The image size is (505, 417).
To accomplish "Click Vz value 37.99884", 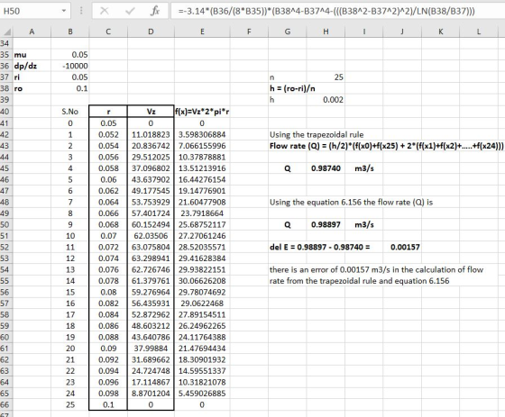I will pos(151,349).
